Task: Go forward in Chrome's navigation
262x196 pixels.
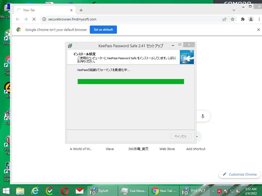Action: pyautogui.click(x=26, y=19)
